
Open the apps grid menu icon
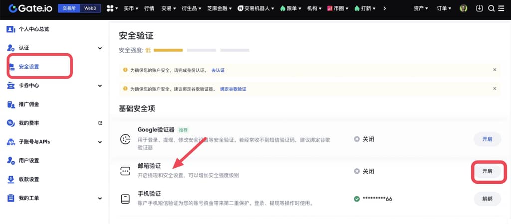tap(110, 8)
